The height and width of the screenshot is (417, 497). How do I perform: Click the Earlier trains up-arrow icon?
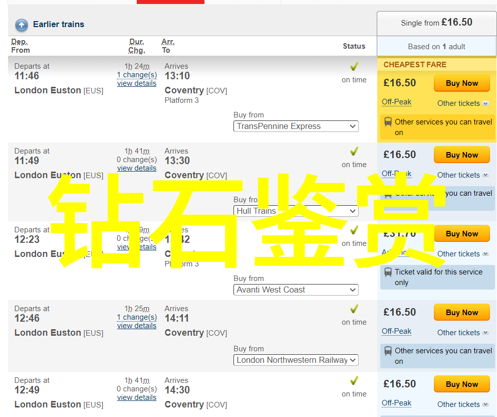tap(22, 25)
